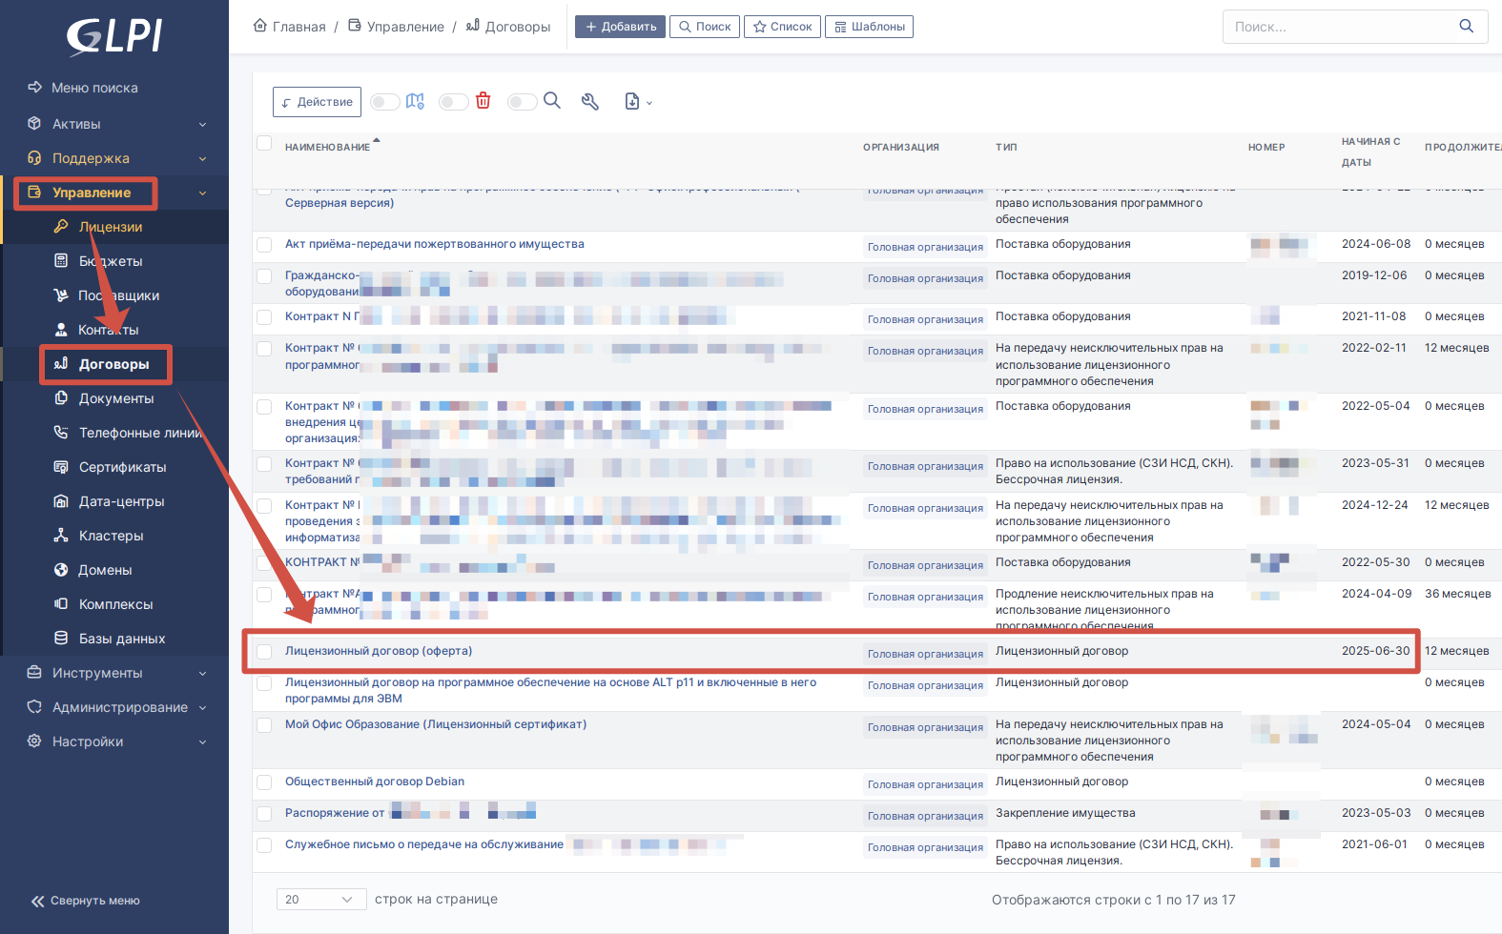Image resolution: width=1502 pixels, height=934 pixels.
Task: Collapse the Управление sidebar menu chevron
Action: (x=202, y=193)
